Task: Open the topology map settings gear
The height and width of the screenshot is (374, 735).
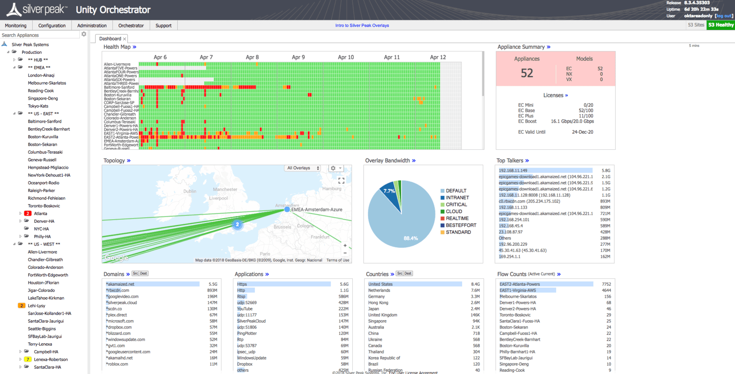Action: tap(334, 168)
